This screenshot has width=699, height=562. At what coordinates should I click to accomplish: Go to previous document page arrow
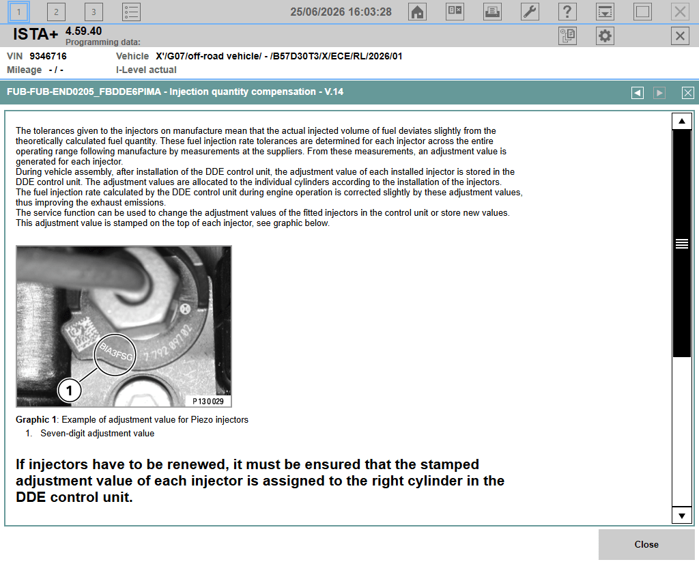pyautogui.click(x=638, y=93)
